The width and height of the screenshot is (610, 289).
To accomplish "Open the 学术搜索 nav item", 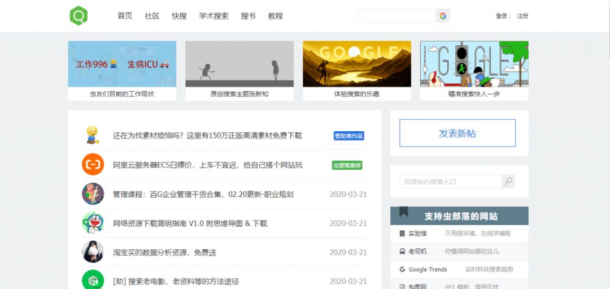I will (x=213, y=16).
